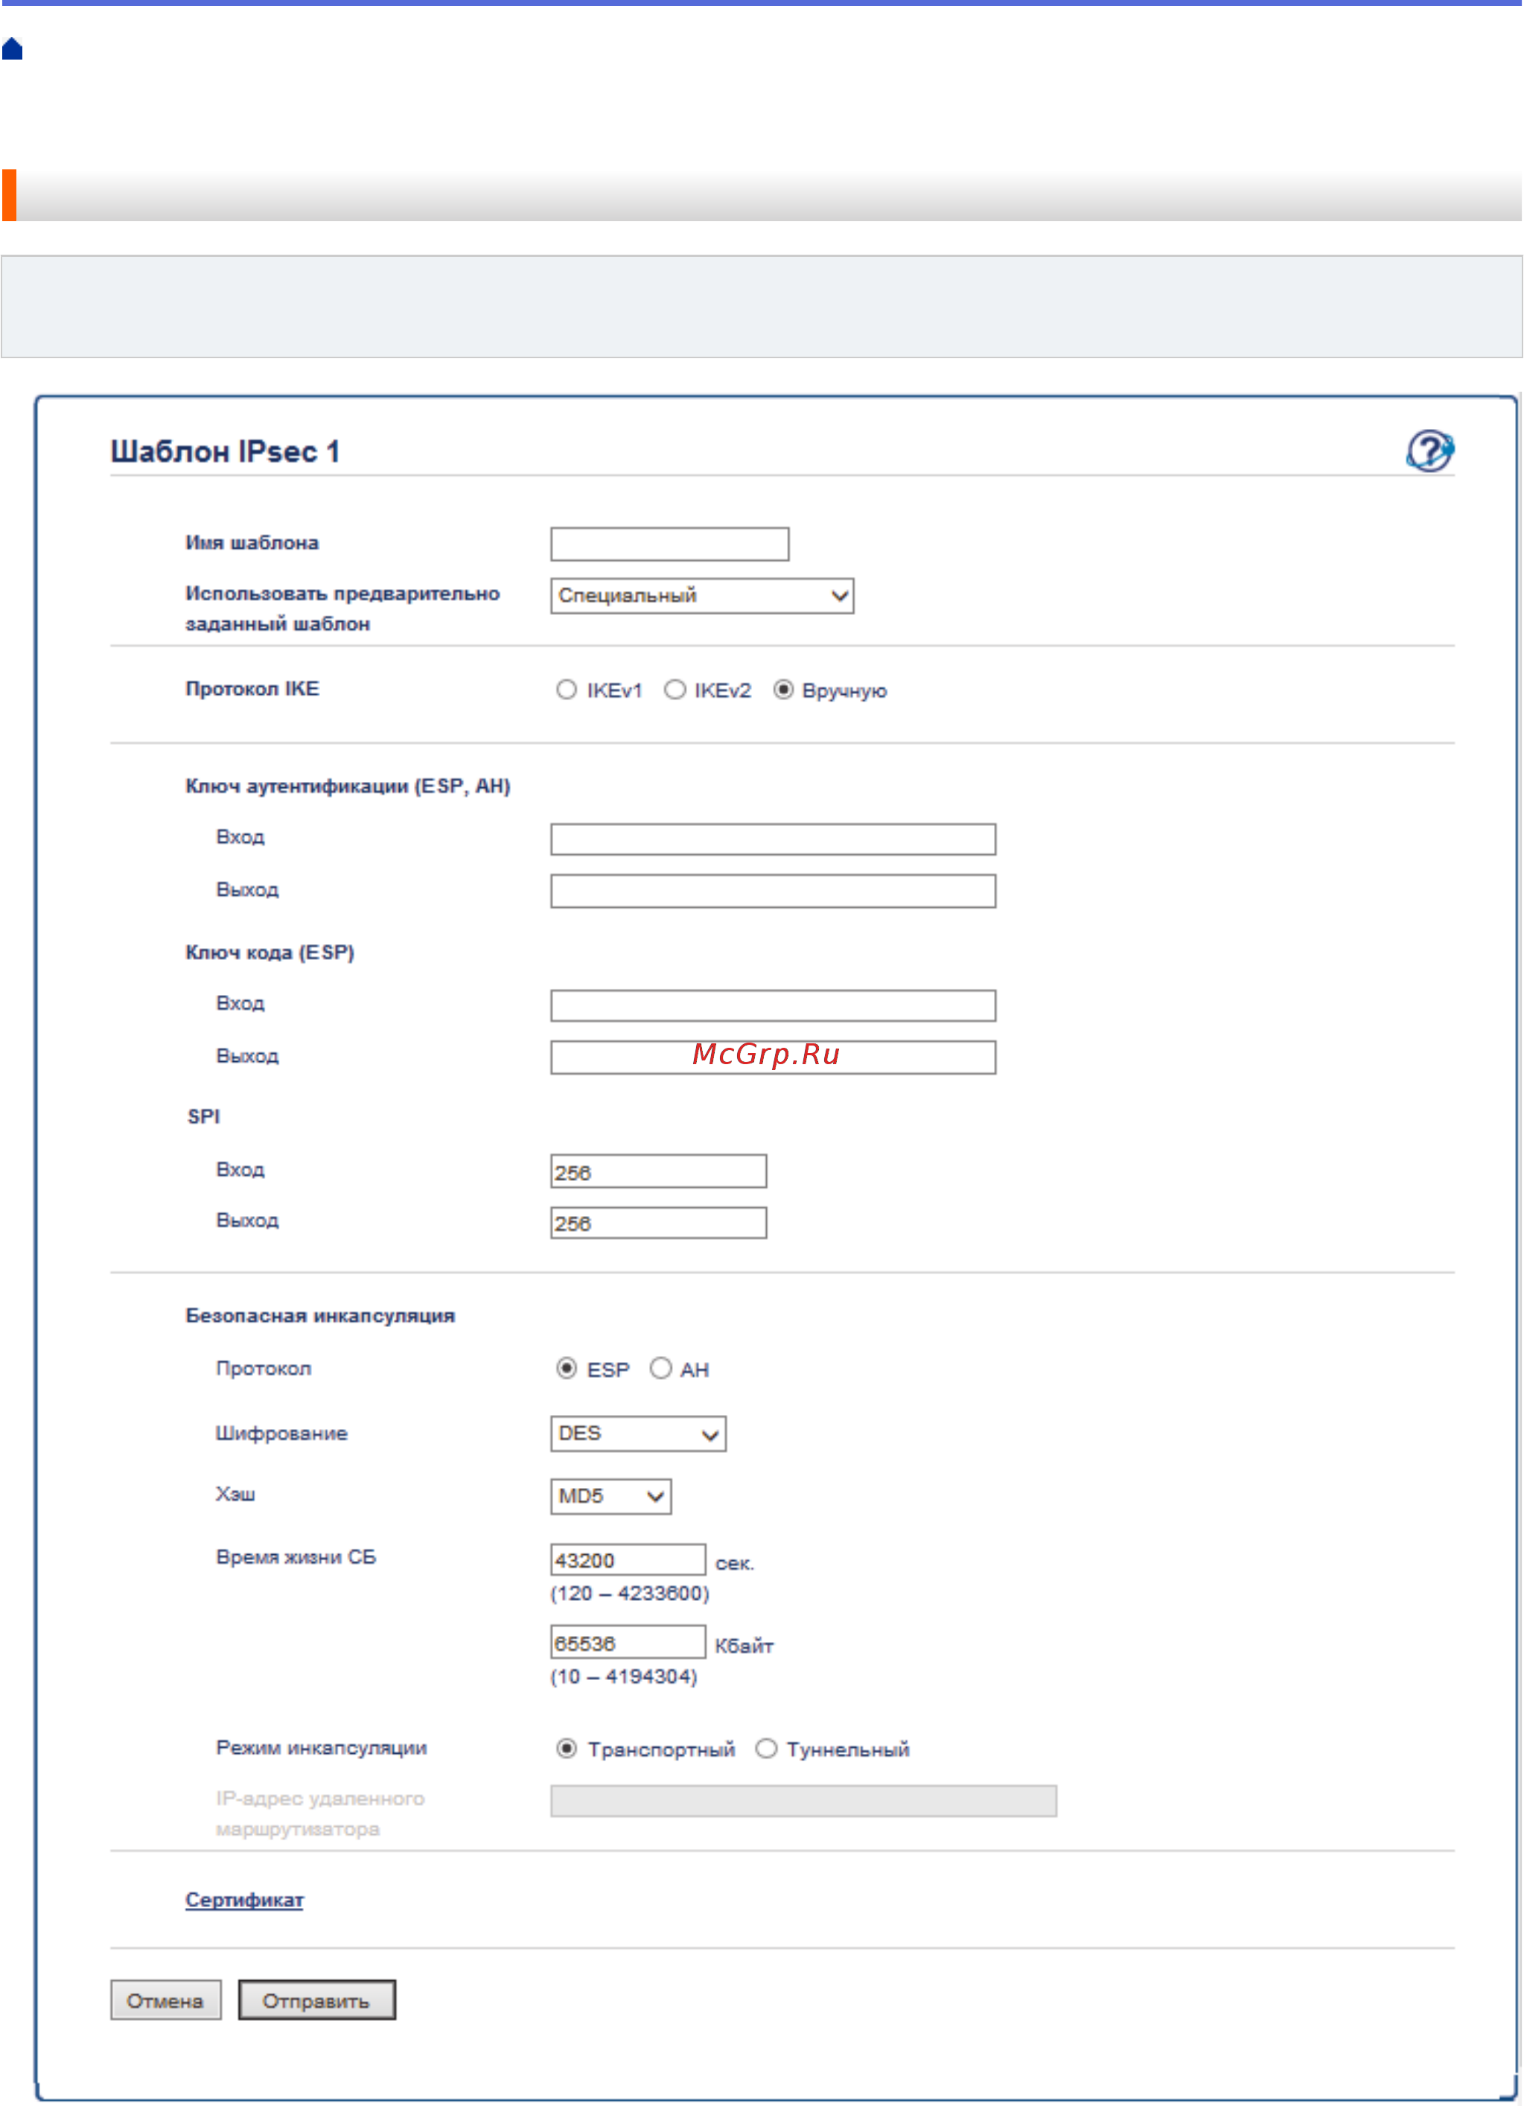The image size is (1524, 2106).
Task: Click the home icon at top left
Action: click(x=12, y=48)
